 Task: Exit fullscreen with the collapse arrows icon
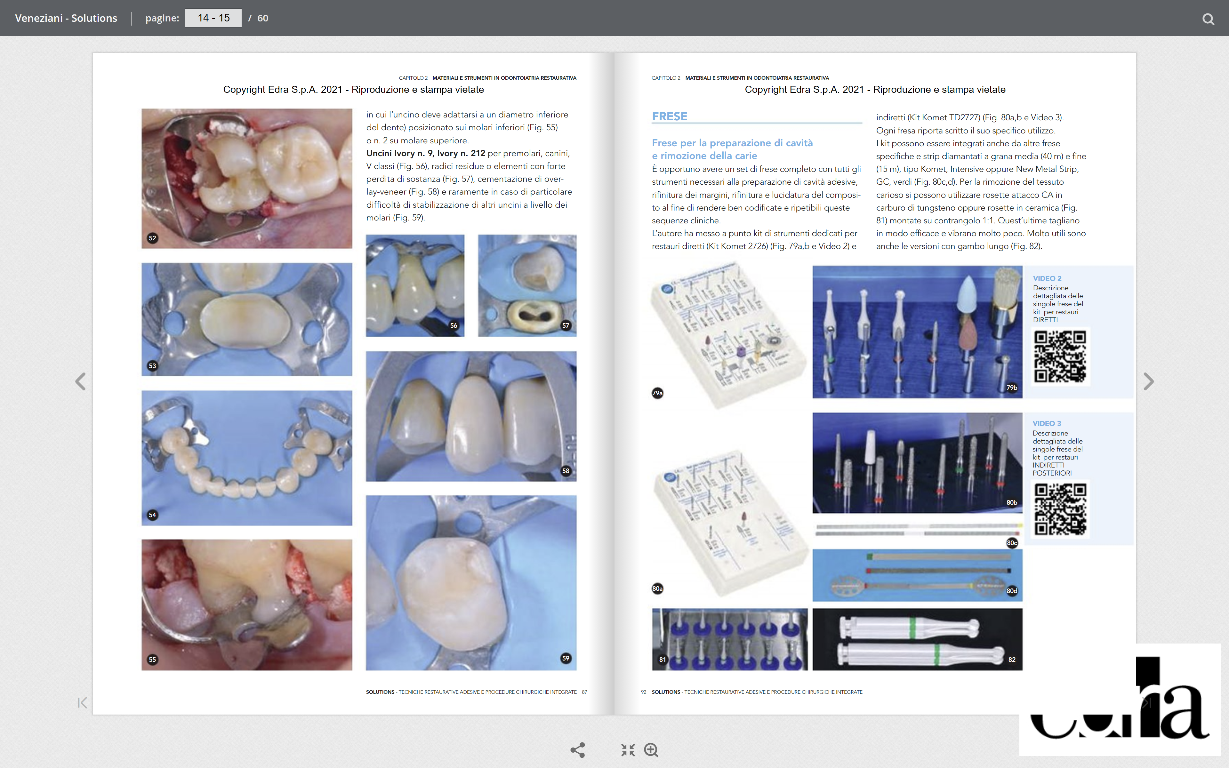point(628,750)
